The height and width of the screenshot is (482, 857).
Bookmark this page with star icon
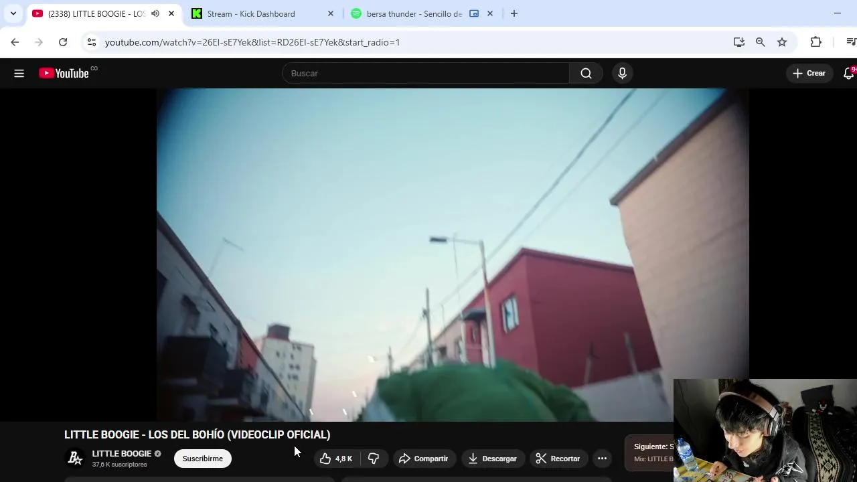782,42
